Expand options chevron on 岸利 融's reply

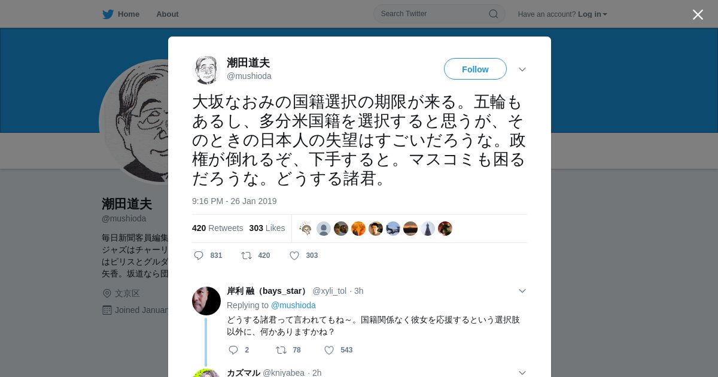point(522,291)
